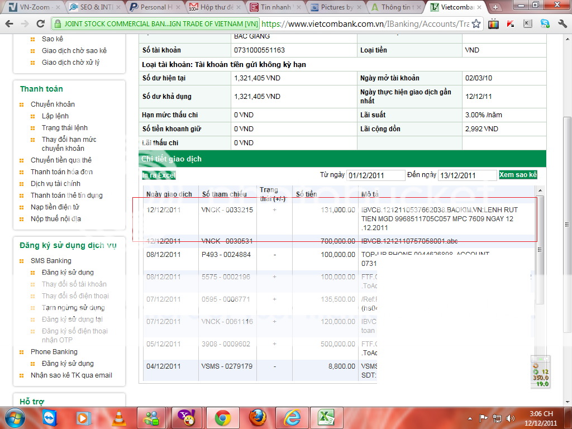The image size is (572, 429).
Task: Open Nhận sao kê TK qua email
Action: click(x=71, y=375)
